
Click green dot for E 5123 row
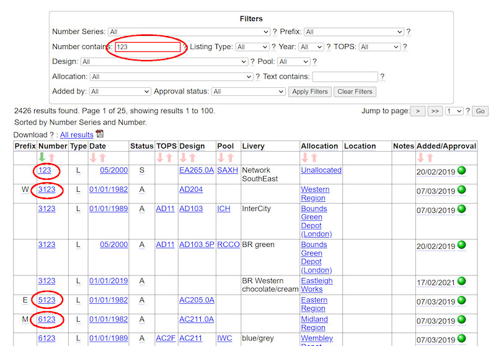click(462, 300)
